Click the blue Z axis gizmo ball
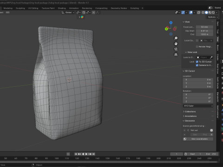This screenshot has height=167, width=223. point(171,23)
